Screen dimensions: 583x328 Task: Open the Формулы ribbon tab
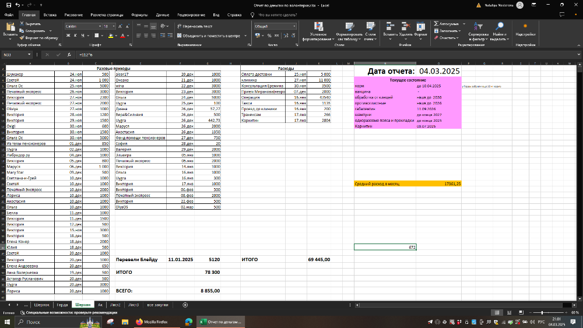click(139, 14)
